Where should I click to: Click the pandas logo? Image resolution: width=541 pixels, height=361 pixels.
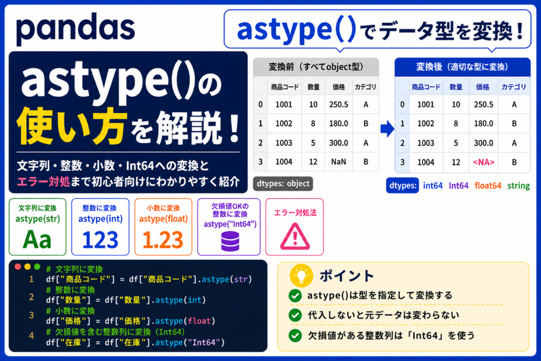(75, 29)
